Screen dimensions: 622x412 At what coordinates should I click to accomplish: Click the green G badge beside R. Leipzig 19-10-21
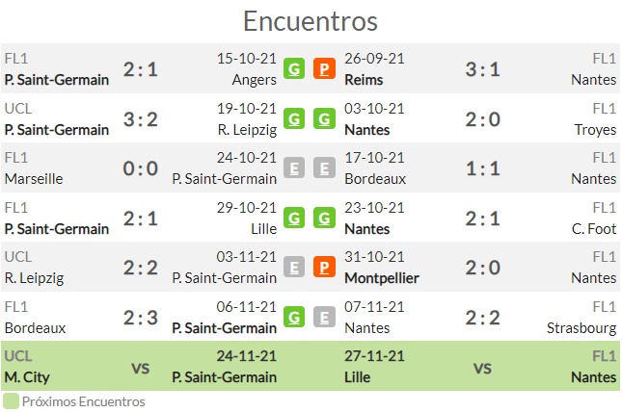294,118
